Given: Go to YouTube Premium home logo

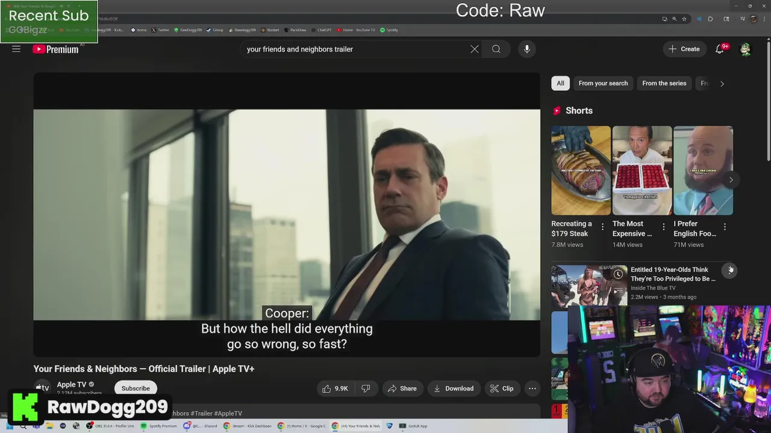Looking at the screenshot, I should [55, 49].
